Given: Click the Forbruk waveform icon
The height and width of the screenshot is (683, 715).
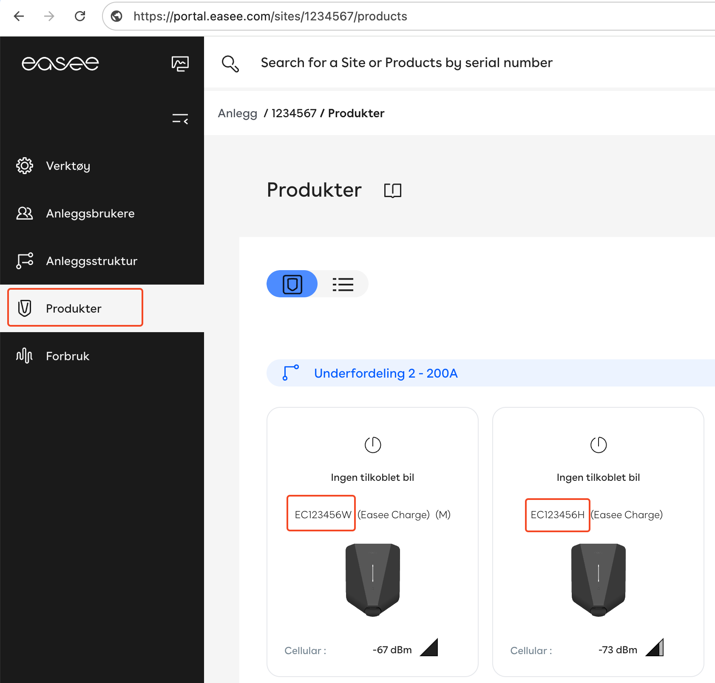Looking at the screenshot, I should point(25,356).
